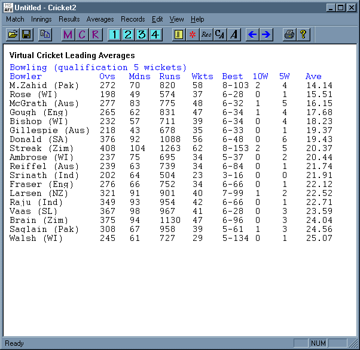Select innings 4 toolbar button
Screen dimensions: 360x350
tap(155, 35)
